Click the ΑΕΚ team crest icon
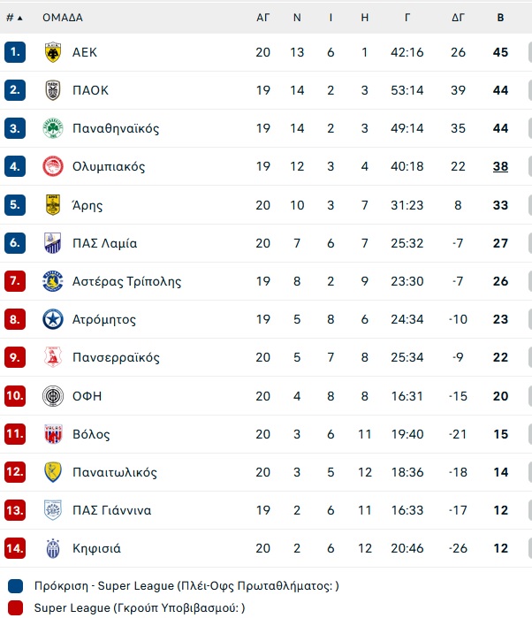The image size is (532, 618). tap(53, 52)
